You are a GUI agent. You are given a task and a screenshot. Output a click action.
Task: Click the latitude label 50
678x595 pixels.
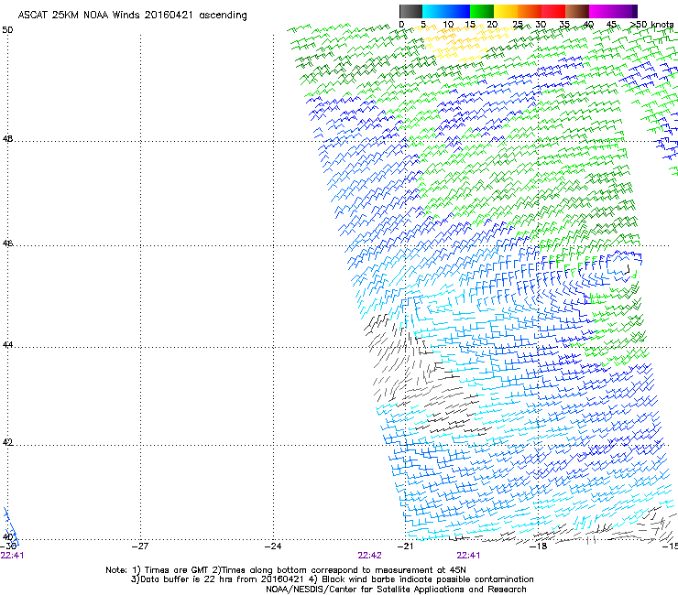(x=7, y=30)
